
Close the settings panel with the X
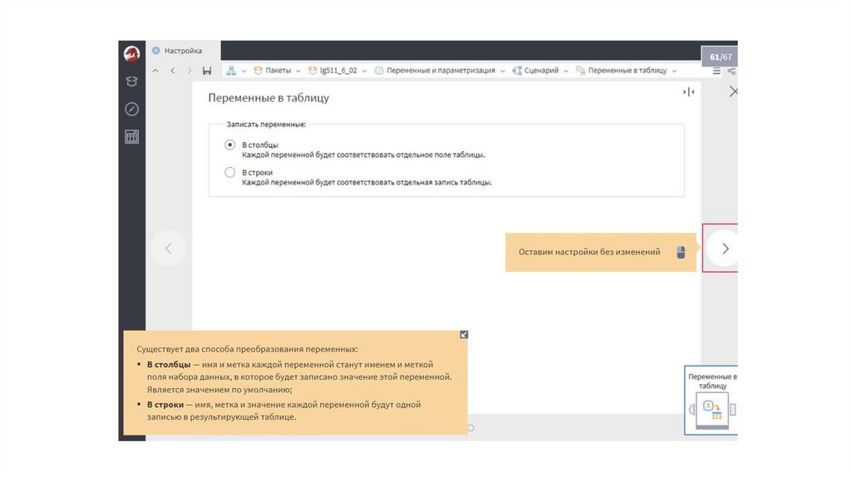point(733,91)
